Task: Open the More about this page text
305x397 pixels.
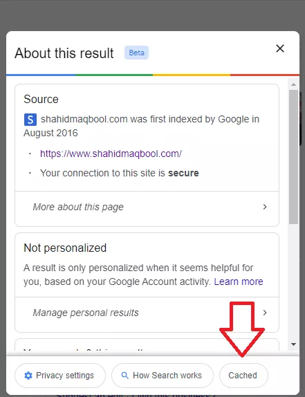Action: click(x=78, y=207)
